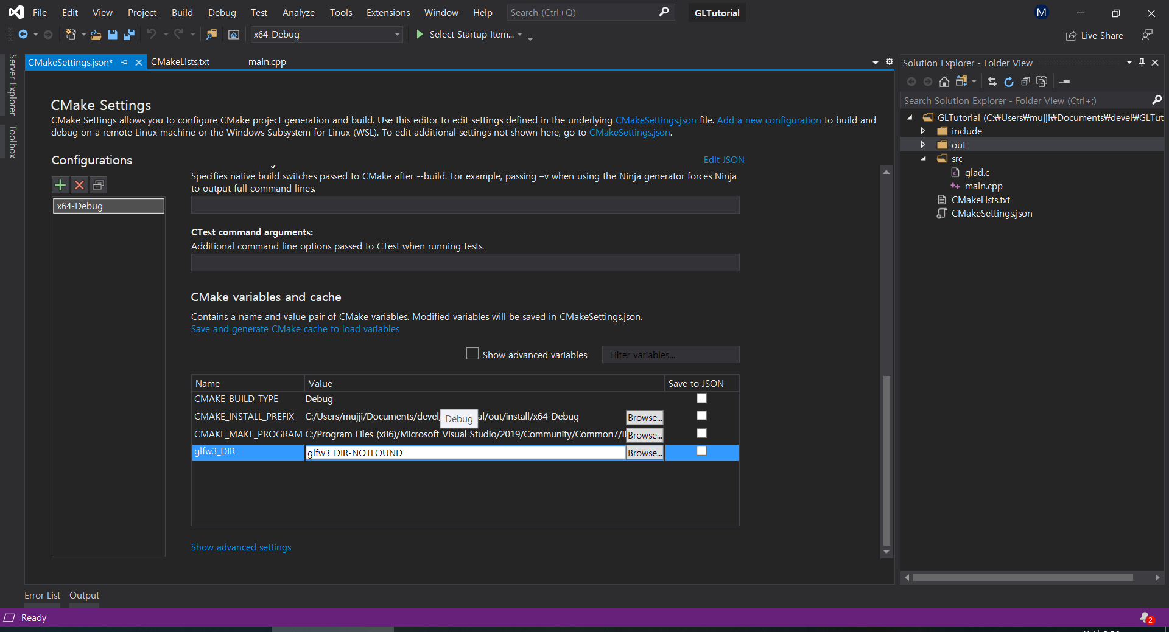Add a new configuration with the green plus

click(60, 185)
